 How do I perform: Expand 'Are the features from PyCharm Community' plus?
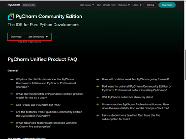coord(12,112)
